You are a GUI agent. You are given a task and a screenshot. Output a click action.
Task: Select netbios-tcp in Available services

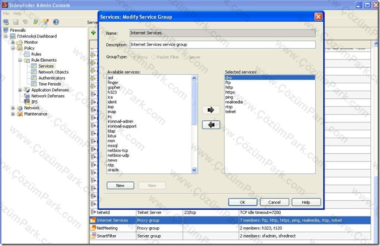point(118,150)
